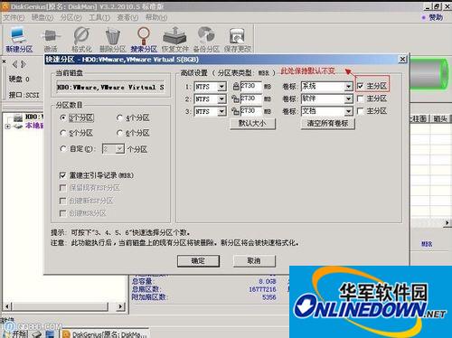452x338 pixels.
Task: Open the 工具(T) menu
Action: point(99,17)
